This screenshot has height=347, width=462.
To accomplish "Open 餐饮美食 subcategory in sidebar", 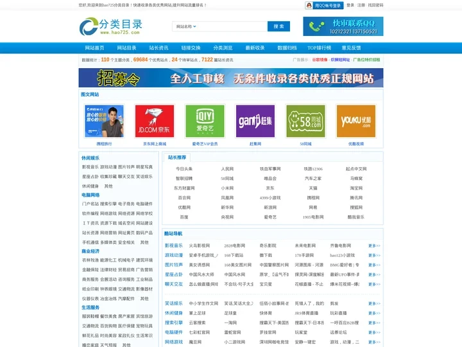I will point(108,316).
